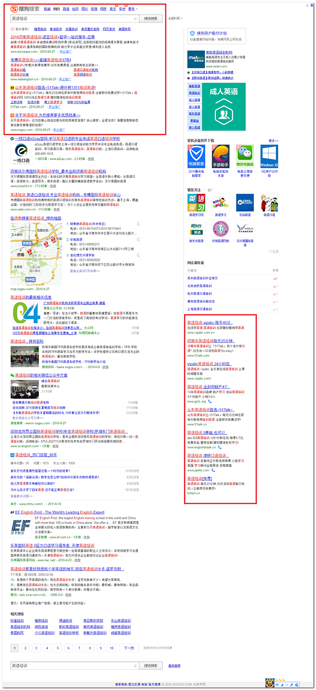Screen dimensions: 316x690
Task: Open 更多>> in software downloads section
Action: pos(273,140)
